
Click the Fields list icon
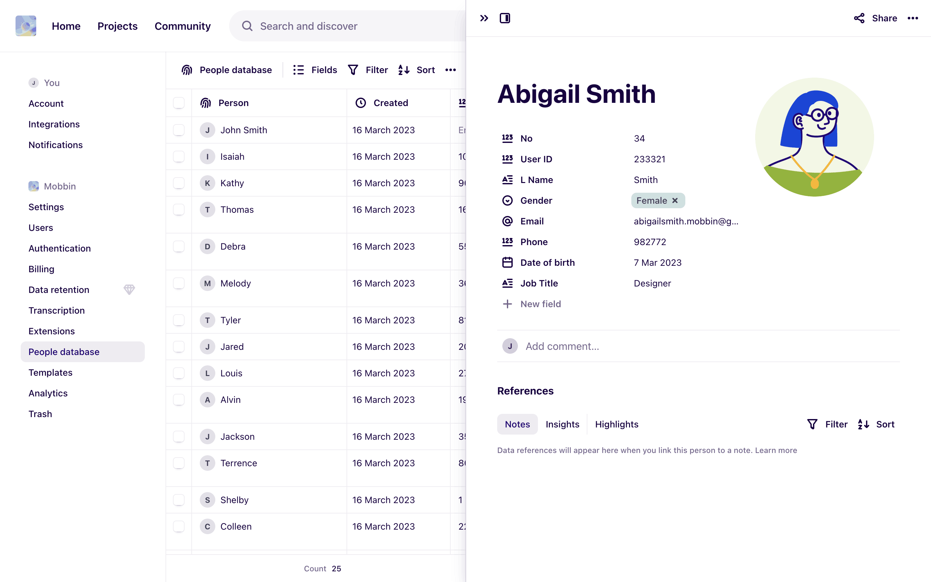299,70
